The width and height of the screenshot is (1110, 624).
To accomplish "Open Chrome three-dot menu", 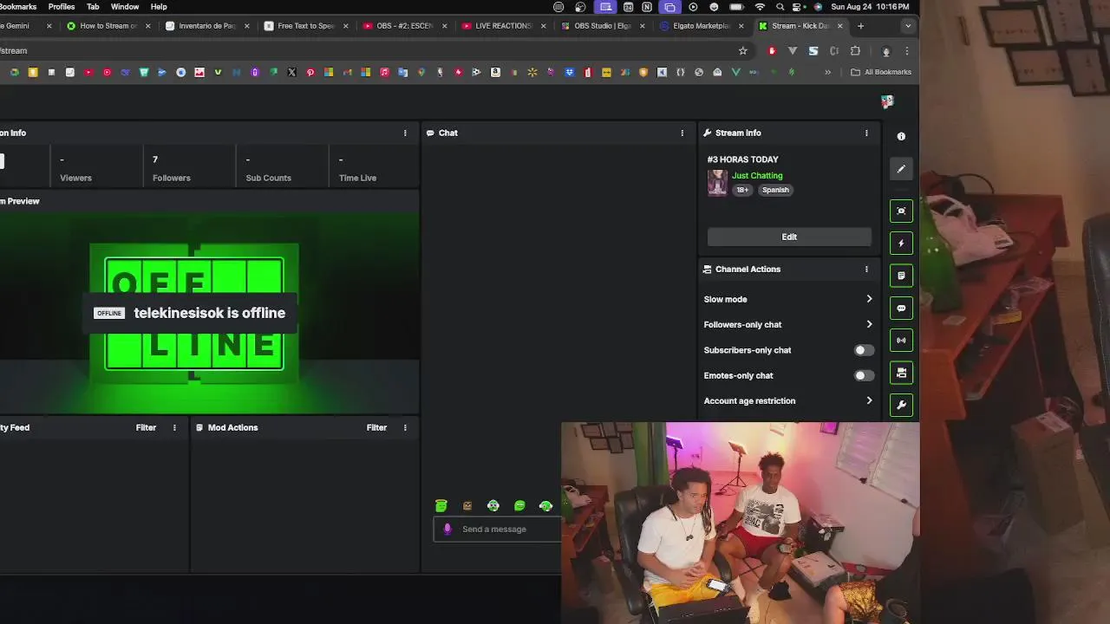I will [907, 50].
